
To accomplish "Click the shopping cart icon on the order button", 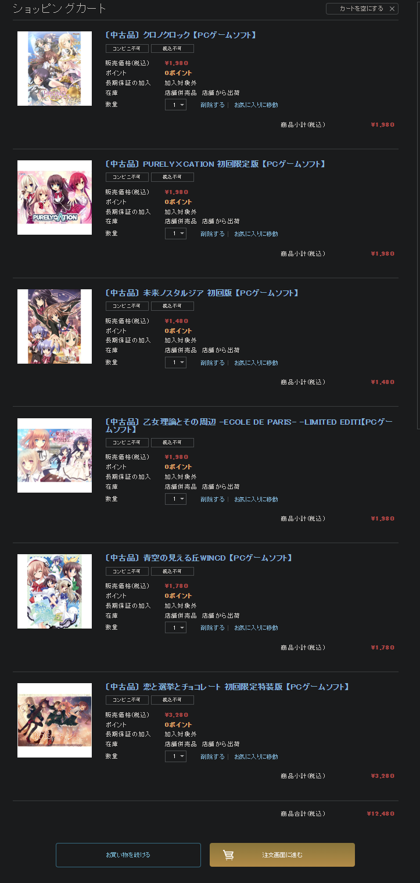I will pyautogui.click(x=228, y=855).
